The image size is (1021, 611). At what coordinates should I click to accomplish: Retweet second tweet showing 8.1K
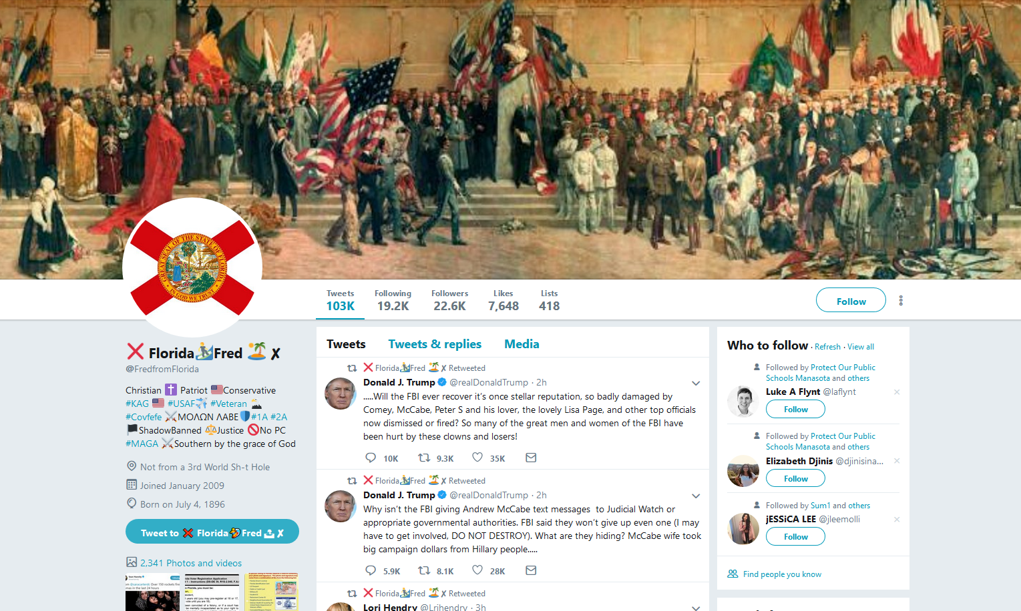pos(424,570)
